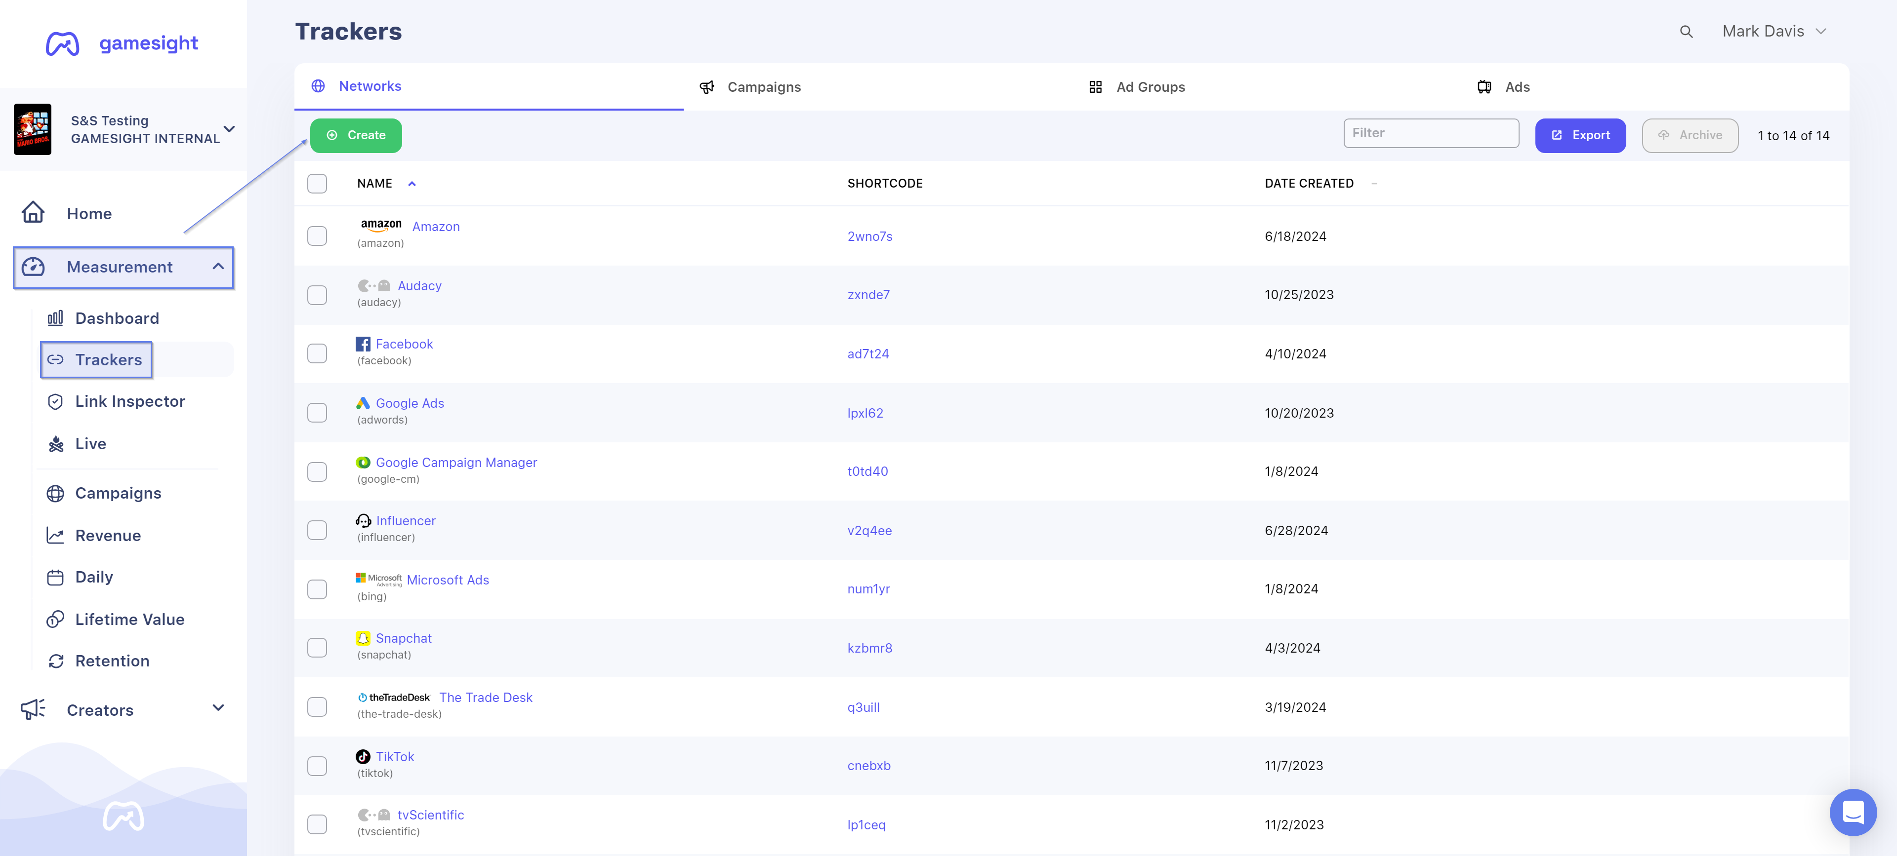This screenshot has width=1897, height=856.
Task: Collapse the Measurement section chevron
Action: (x=218, y=267)
